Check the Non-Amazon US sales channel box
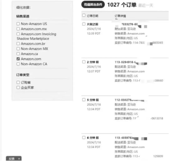 tap(18, 24)
